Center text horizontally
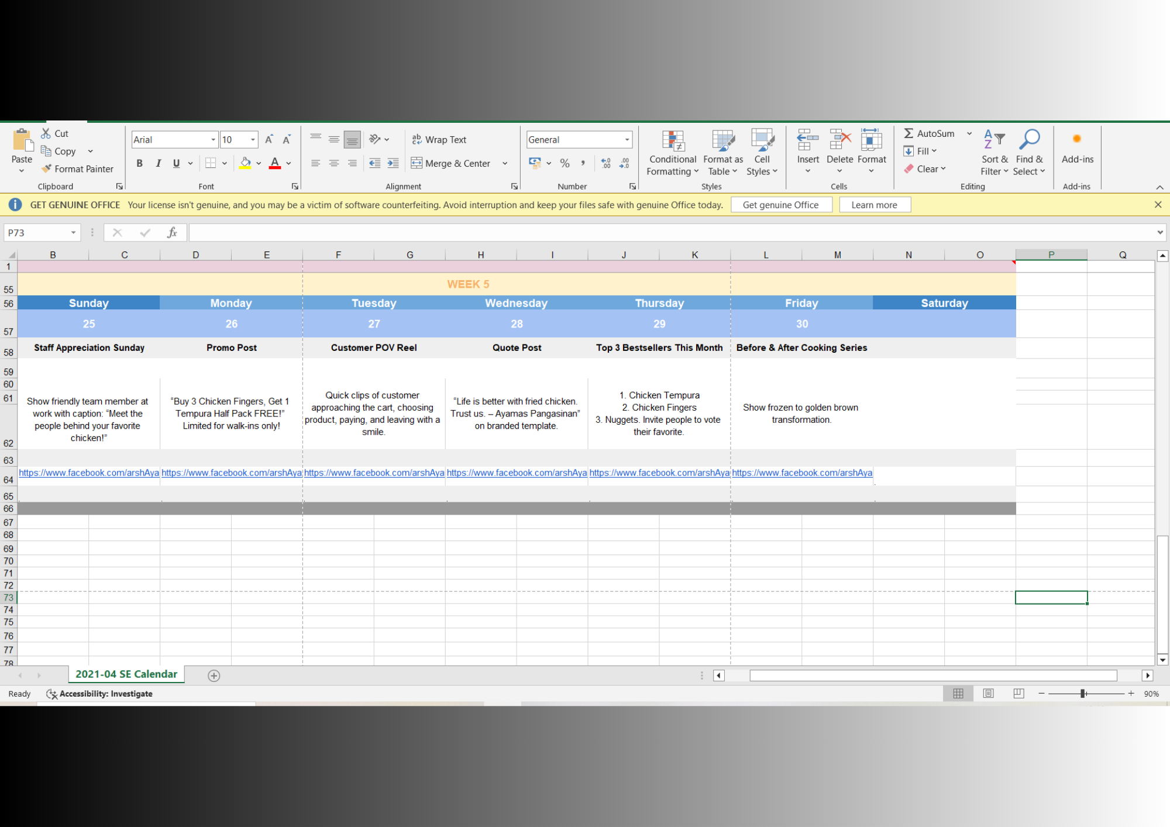This screenshot has width=1170, height=827. [334, 163]
